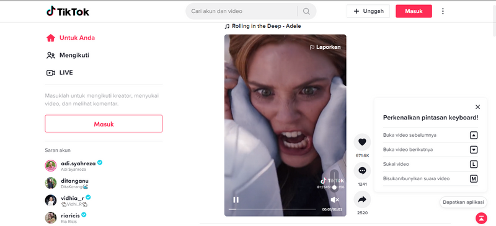
Task: Click the red scroll-to-top button
Action: click(x=481, y=218)
